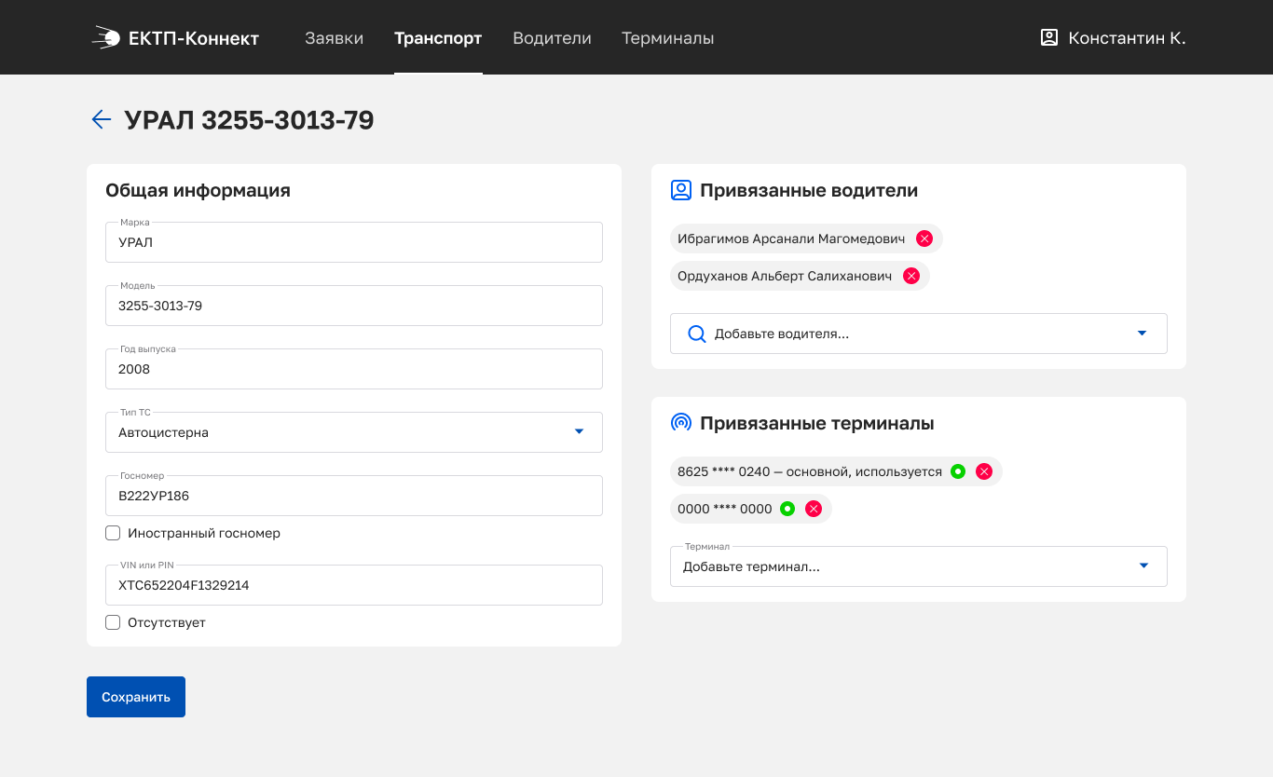Click green status indicator of terminal 0000 **** 0000

[787, 509]
